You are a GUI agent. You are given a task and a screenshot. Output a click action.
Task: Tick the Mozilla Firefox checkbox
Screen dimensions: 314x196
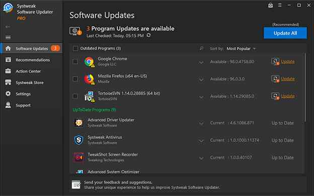[75, 79]
